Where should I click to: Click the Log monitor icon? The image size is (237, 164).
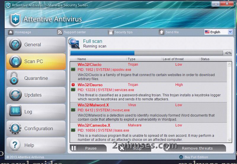[15, 111]
